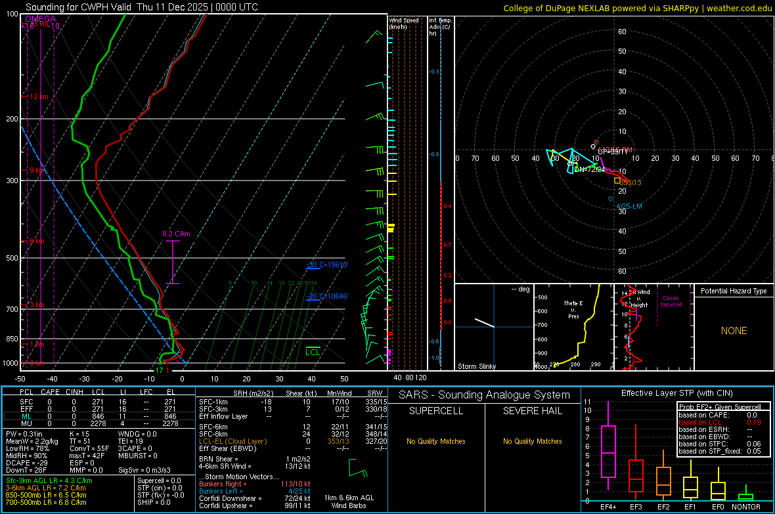This screenshot has height=514, width=775.
Task: Click the red "12 km" height marker
Action: tap(38, 96)
